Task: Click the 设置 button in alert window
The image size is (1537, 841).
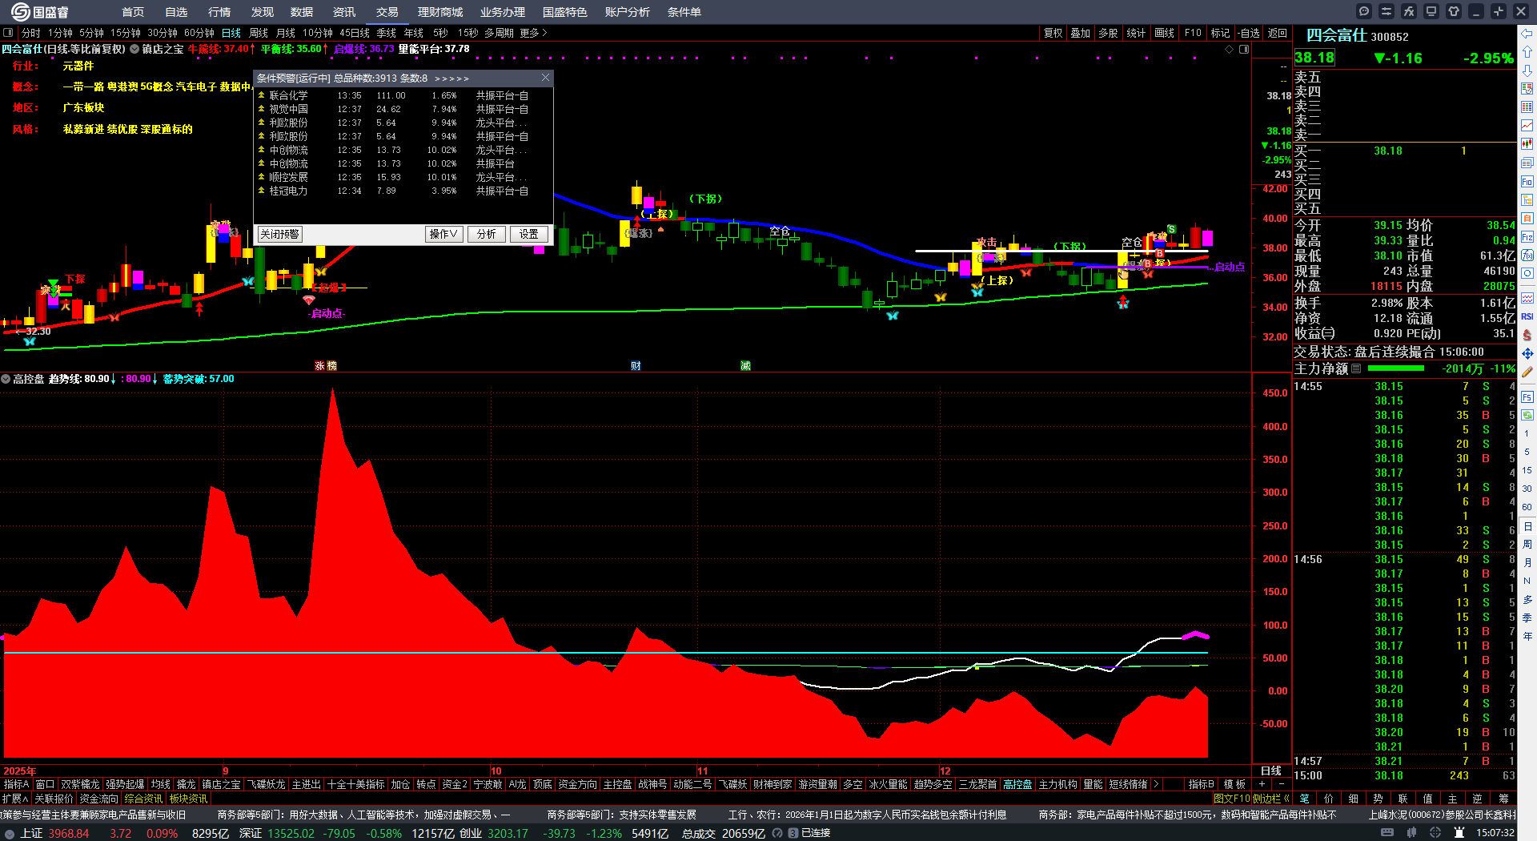Action: pos(528,234)
